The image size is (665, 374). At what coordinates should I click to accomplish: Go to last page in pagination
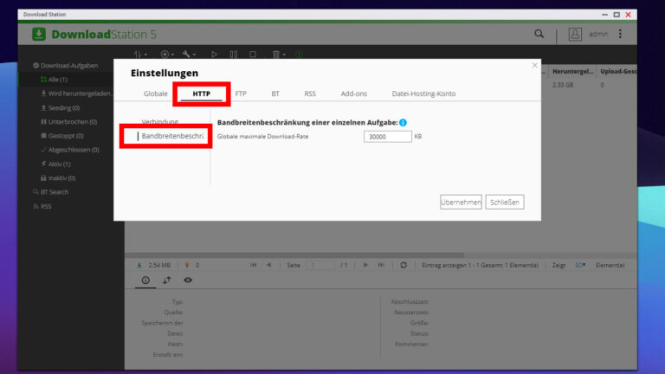[381, 265]
